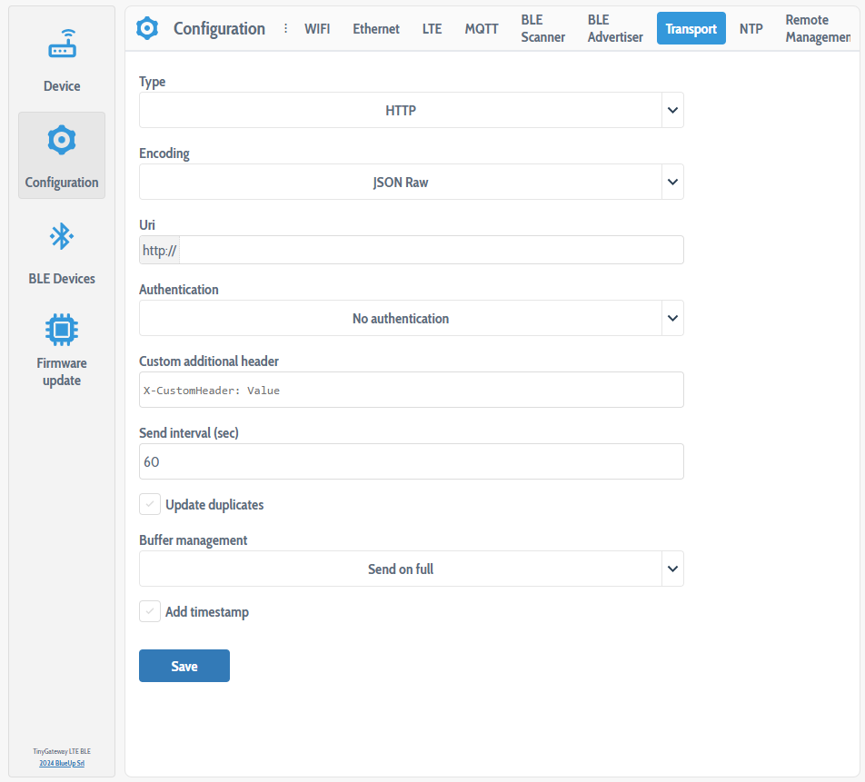Toggle the Add timestamp checkbox
Screen dimensions: 865x782
coord(150,612)
